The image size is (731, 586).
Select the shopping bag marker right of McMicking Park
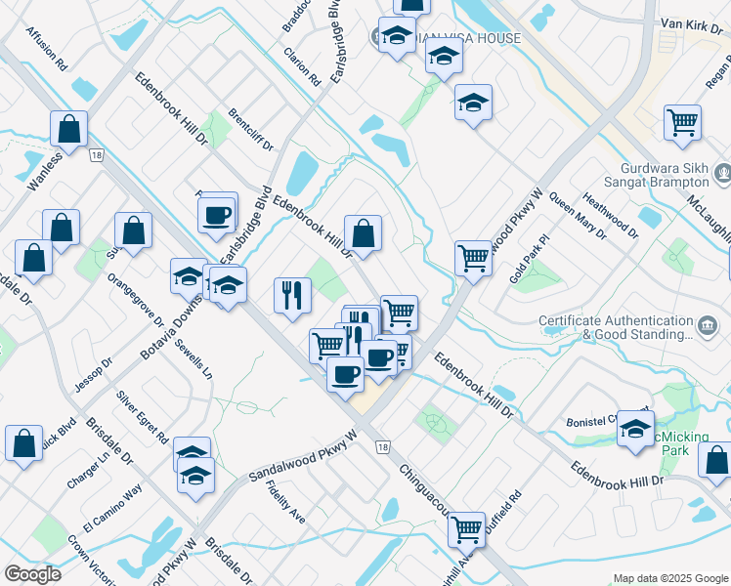coord(716,459)
